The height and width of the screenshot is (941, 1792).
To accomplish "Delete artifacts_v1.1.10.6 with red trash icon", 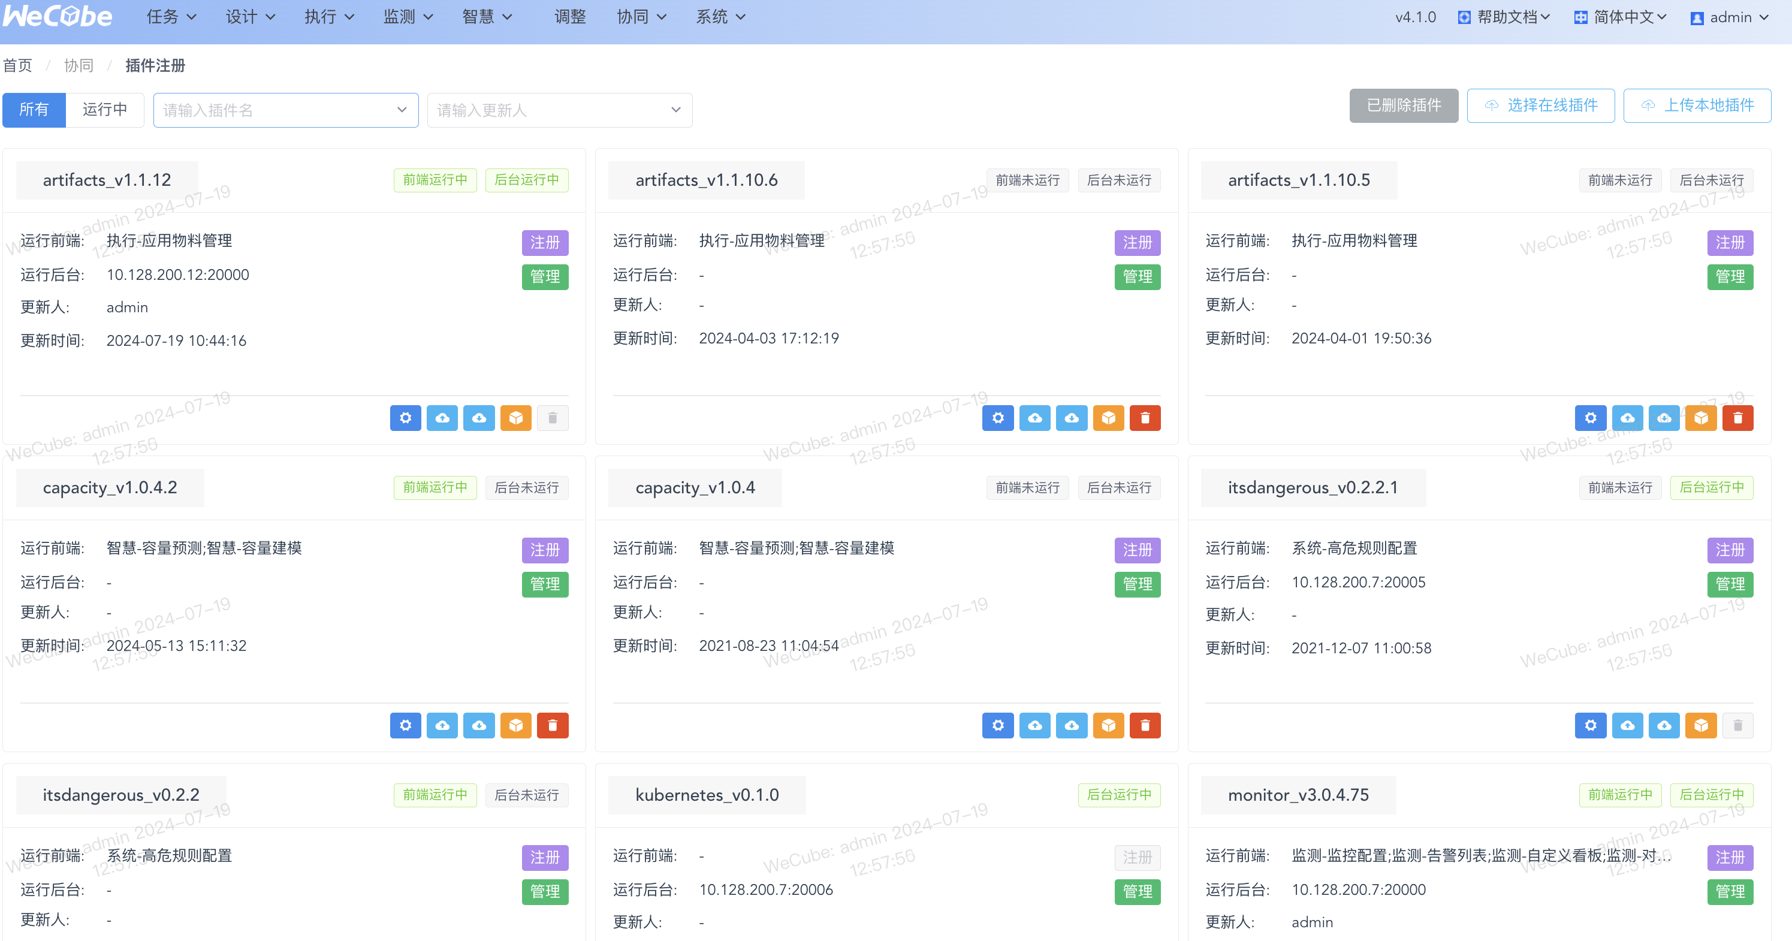I will (x=1146, y=418).
